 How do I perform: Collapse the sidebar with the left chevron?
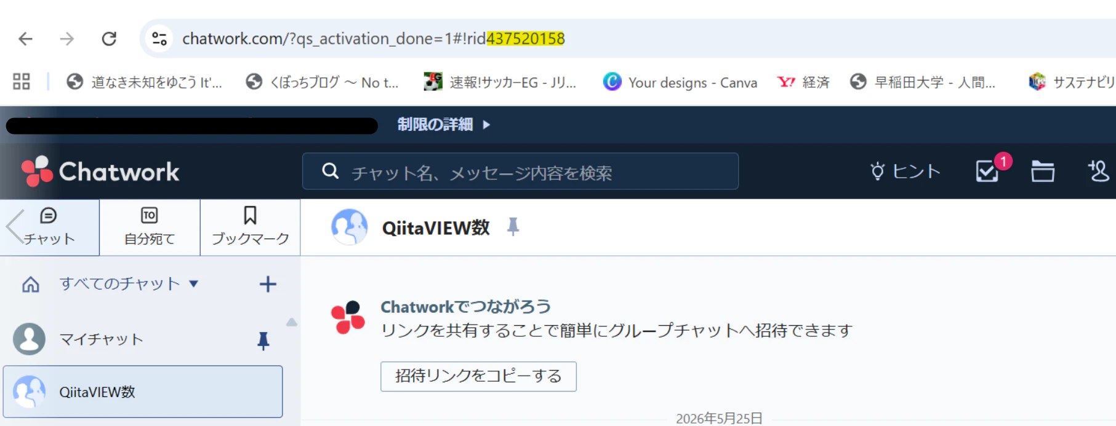(x=14, y=227)
